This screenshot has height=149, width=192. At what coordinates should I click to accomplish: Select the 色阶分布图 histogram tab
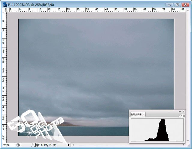136,115
